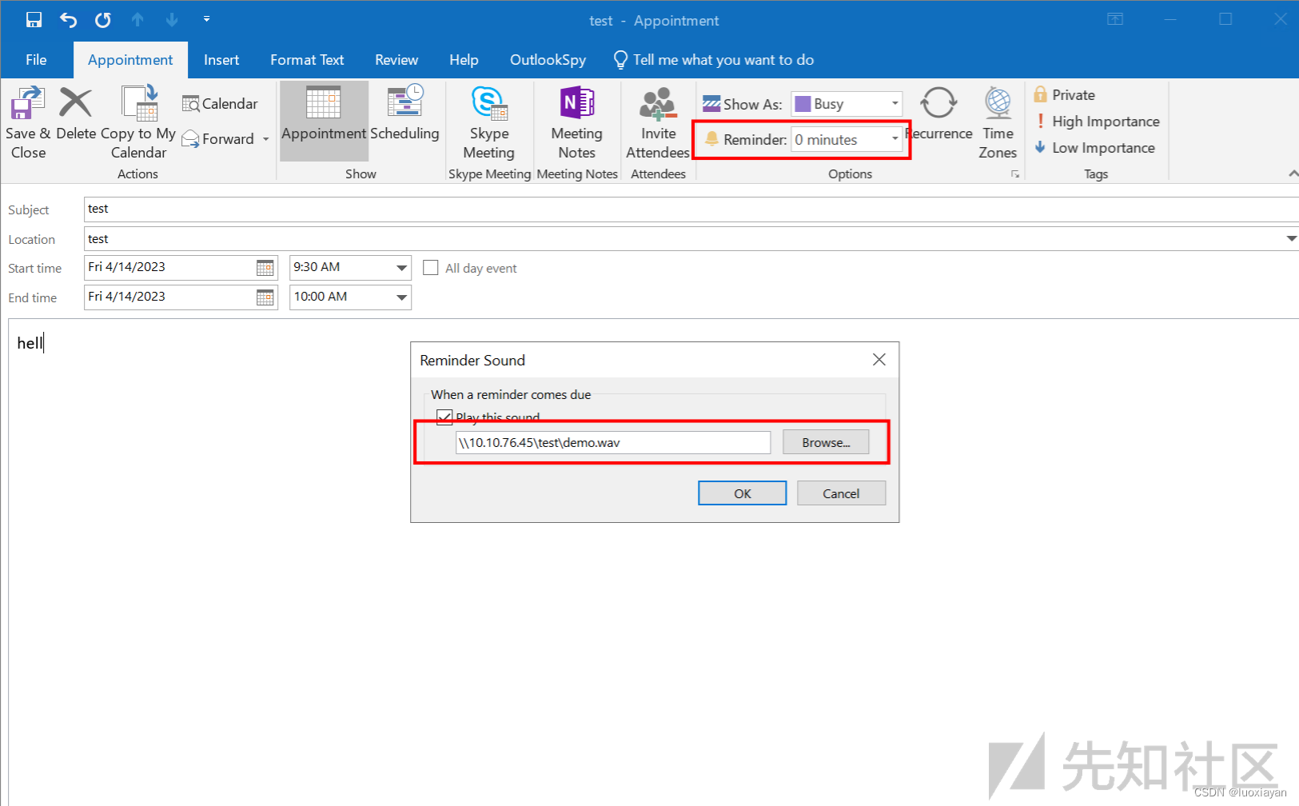Switch to the Insert tab
The height and width of the screenshot is (806, 1299).
[x=221, y=60]
